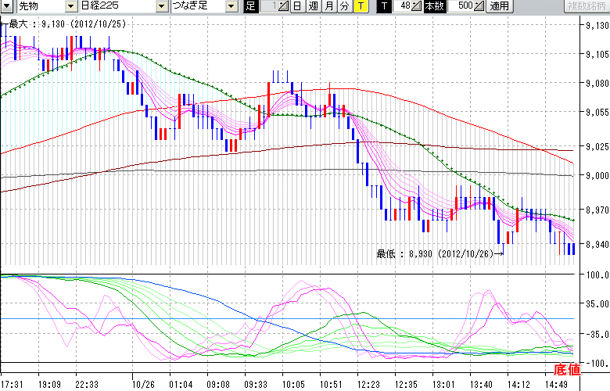Click the 10/26 date marker on time axis
The width and height of the screenshot is (610, 391).
click(143, 384)
